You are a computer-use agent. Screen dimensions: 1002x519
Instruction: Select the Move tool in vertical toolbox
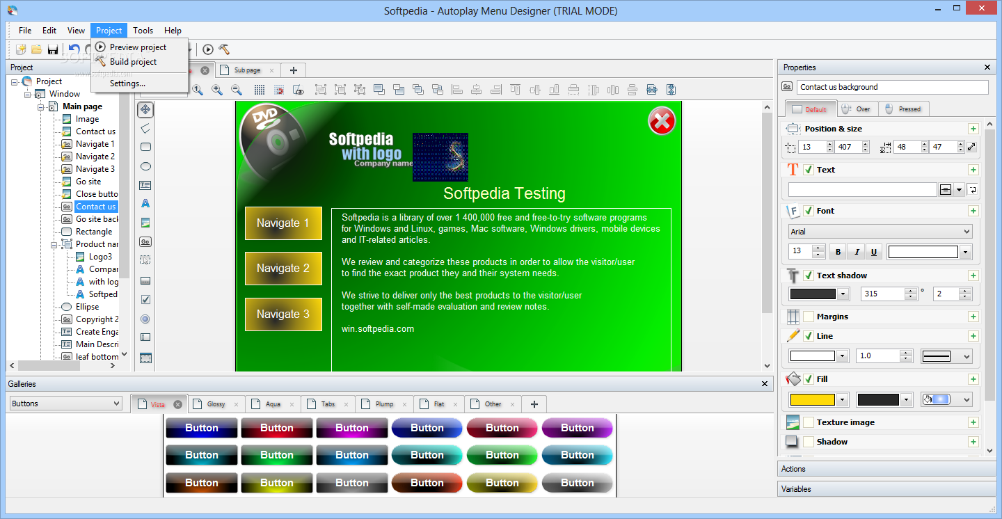145,110
